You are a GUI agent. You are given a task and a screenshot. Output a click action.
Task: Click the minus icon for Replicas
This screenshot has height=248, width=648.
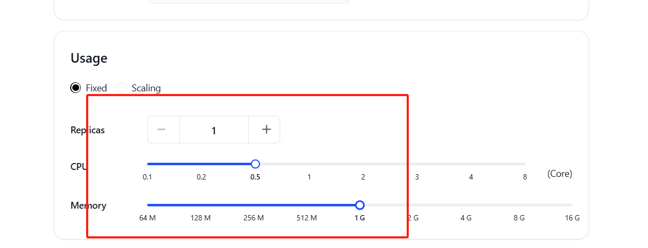(162, 130)
